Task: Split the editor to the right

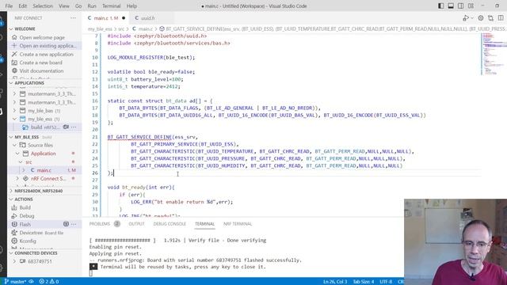Action: (x=501, y=18)
